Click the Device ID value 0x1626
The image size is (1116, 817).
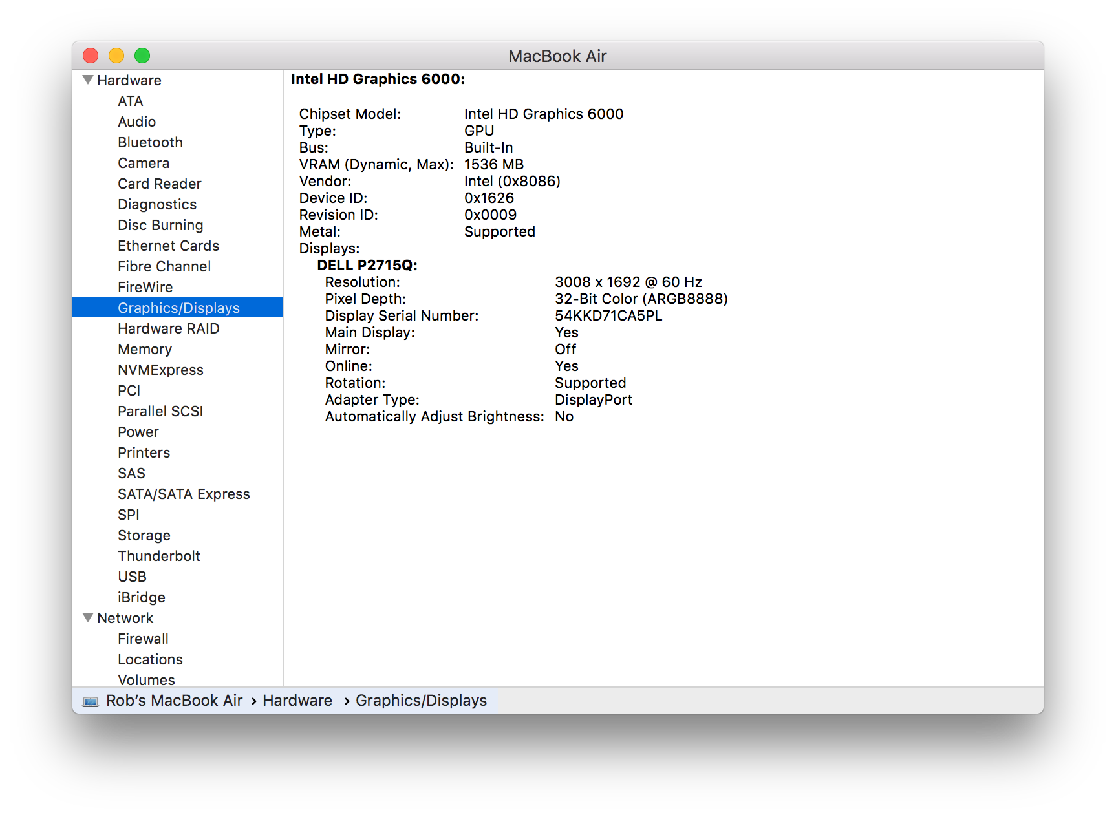489,198
